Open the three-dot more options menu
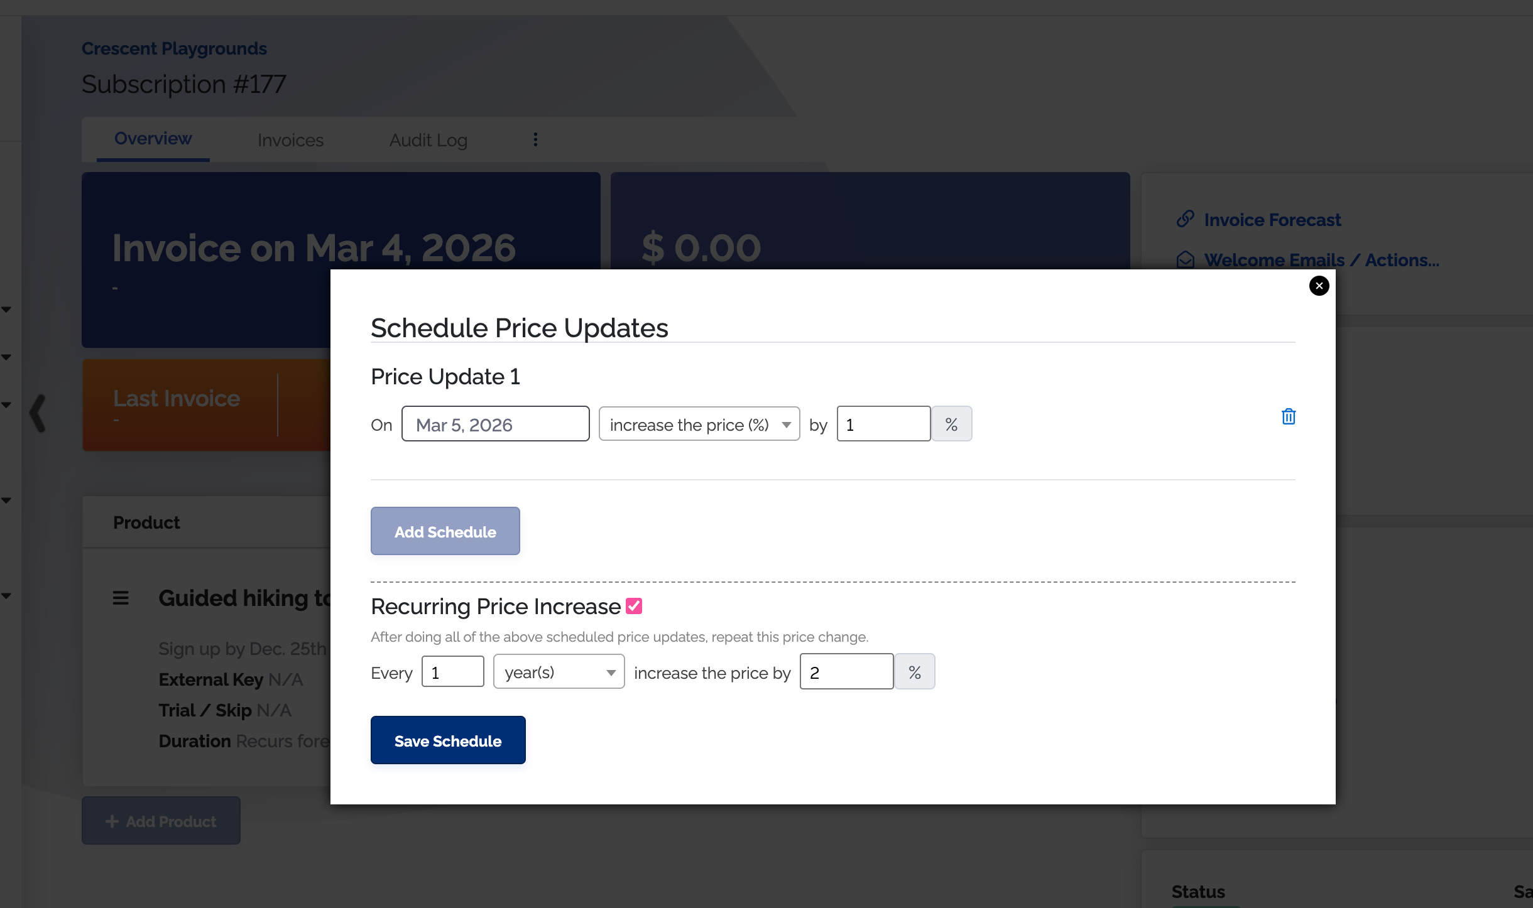Viewport: 1533px width, 908px height. (535, 139)
